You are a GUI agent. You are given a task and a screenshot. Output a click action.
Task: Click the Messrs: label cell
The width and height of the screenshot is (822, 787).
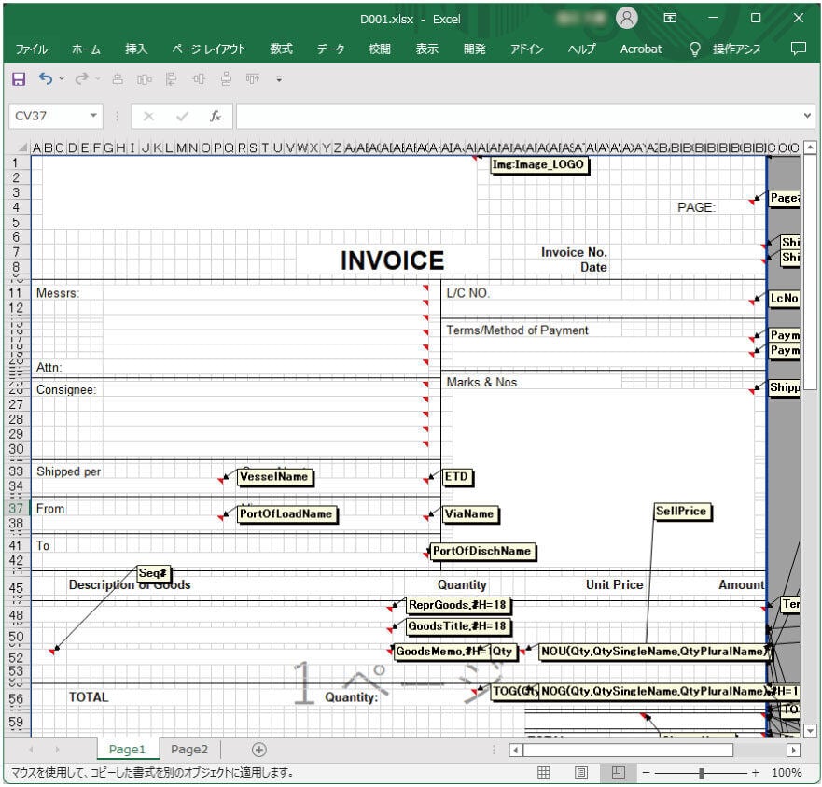58,293
